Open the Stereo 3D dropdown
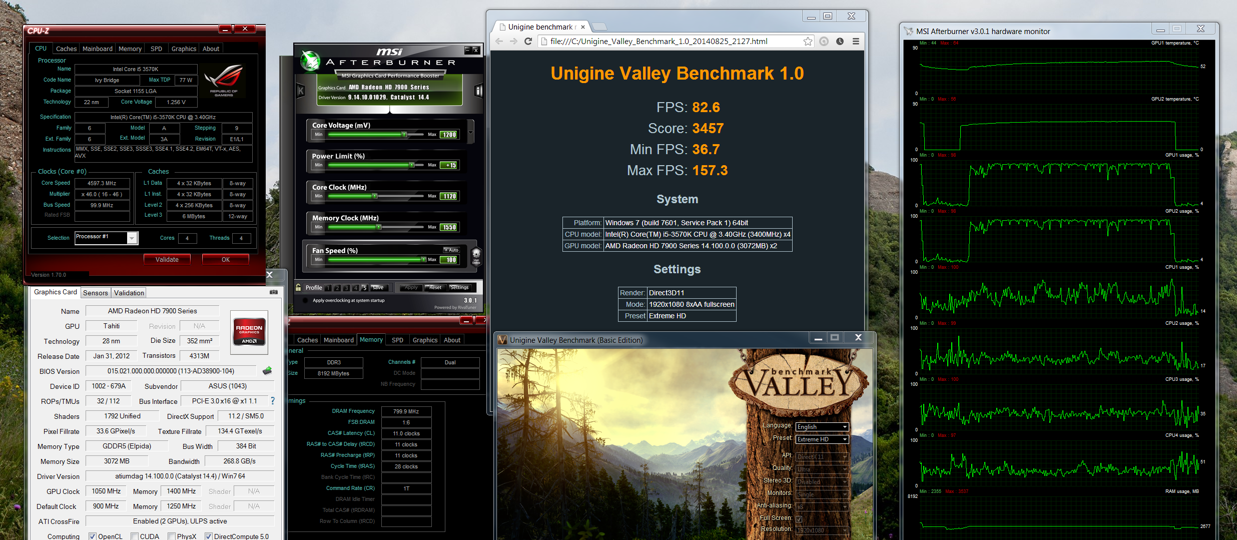 click(822, 482)
